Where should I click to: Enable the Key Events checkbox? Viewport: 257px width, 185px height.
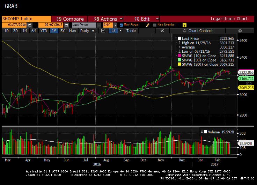tap(155, 25)
